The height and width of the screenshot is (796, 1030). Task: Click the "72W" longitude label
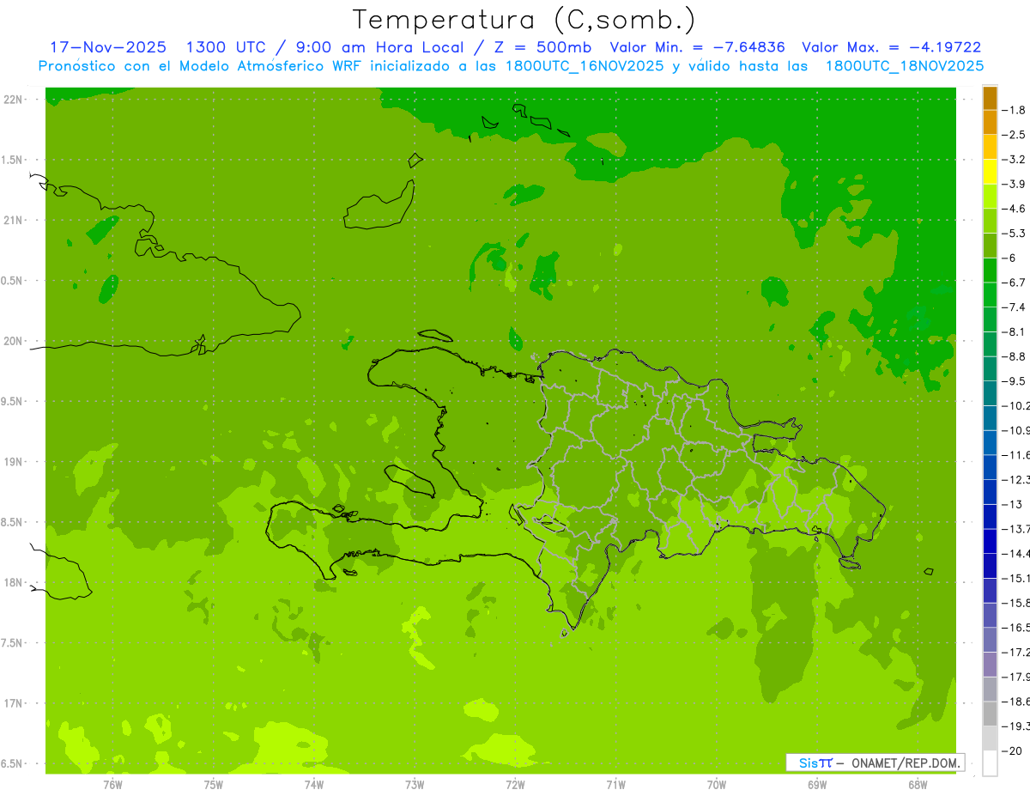[x=515, y=784]
